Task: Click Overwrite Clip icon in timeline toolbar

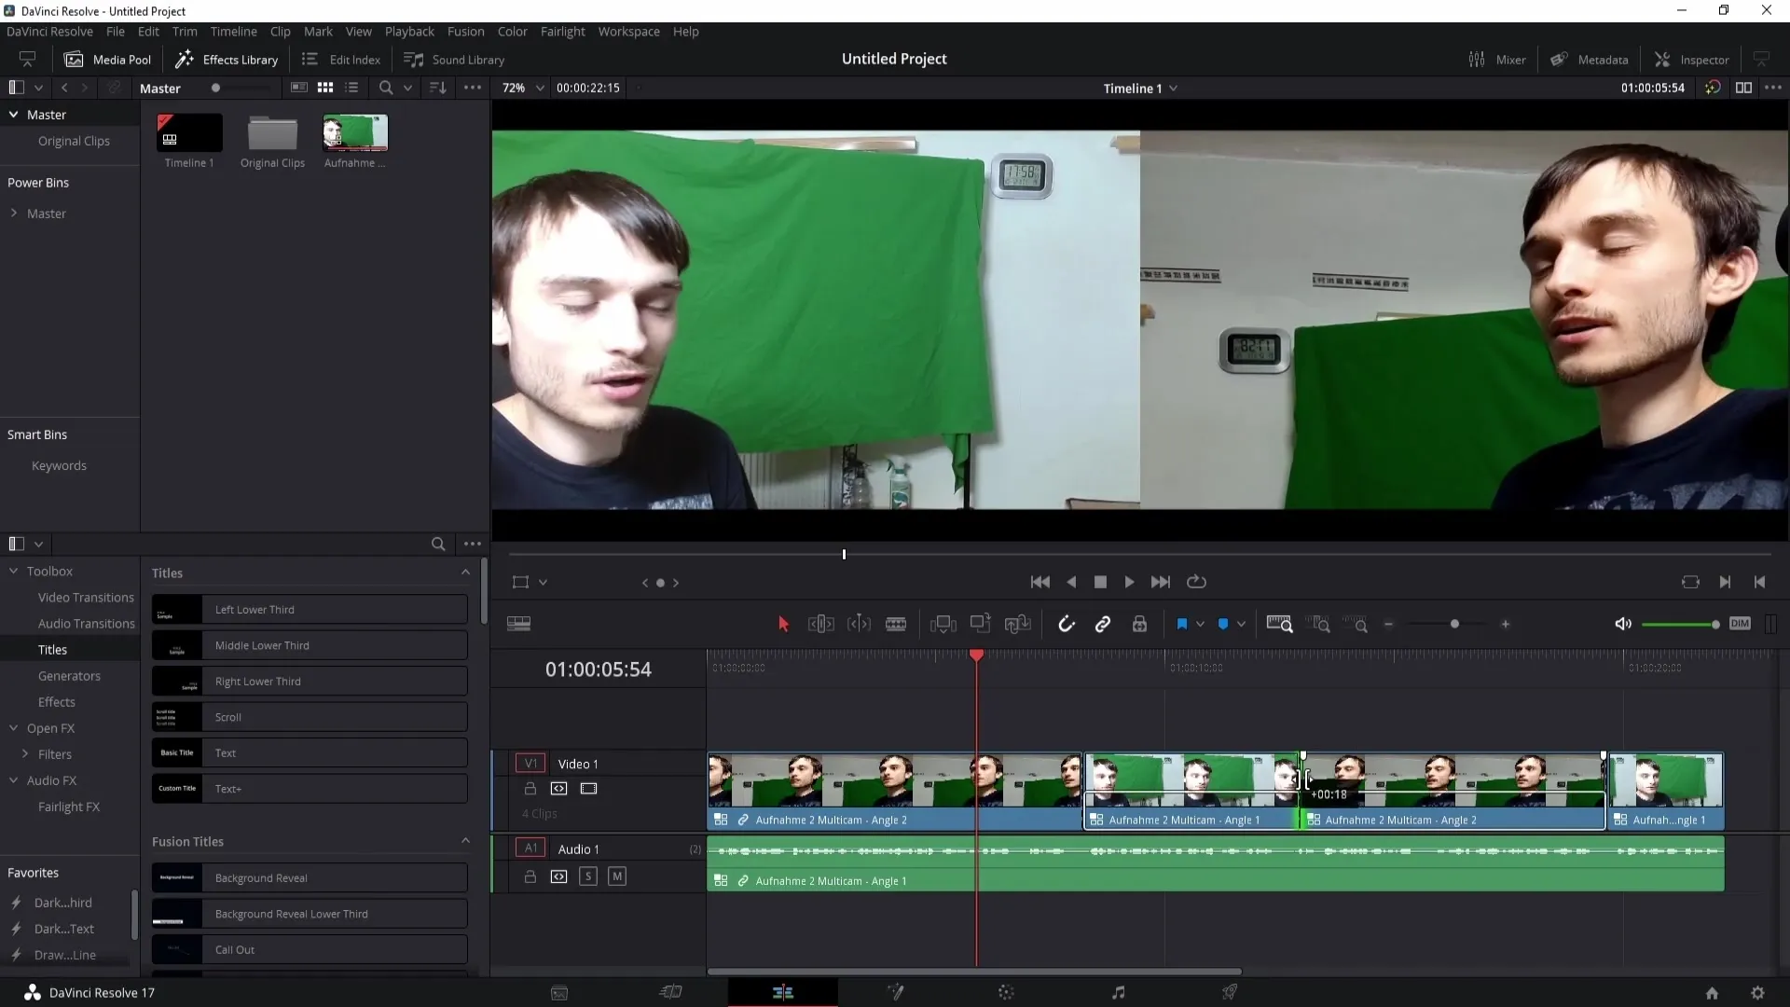Action: click(980, 624)
